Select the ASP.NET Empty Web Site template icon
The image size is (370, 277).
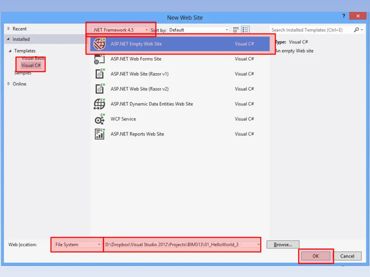click(x=99, y=44)
